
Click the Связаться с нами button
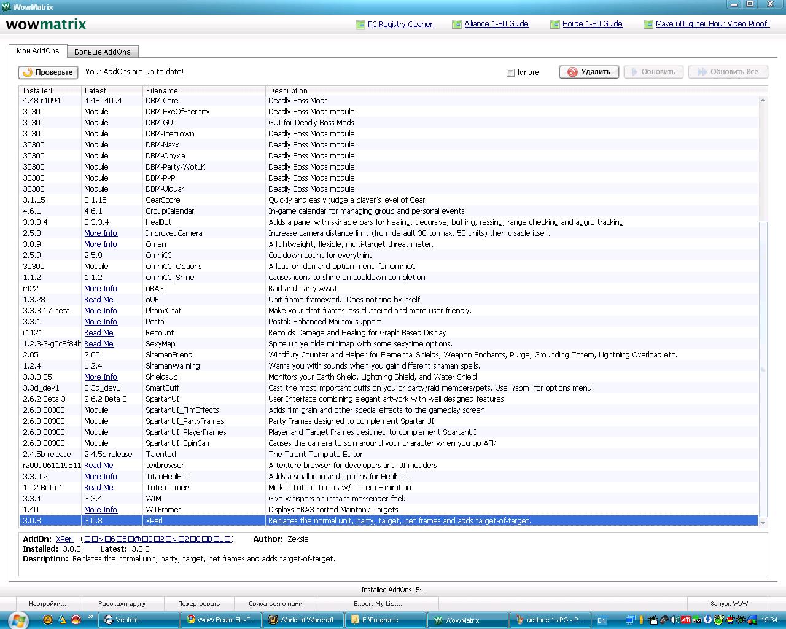click(276, 603)
